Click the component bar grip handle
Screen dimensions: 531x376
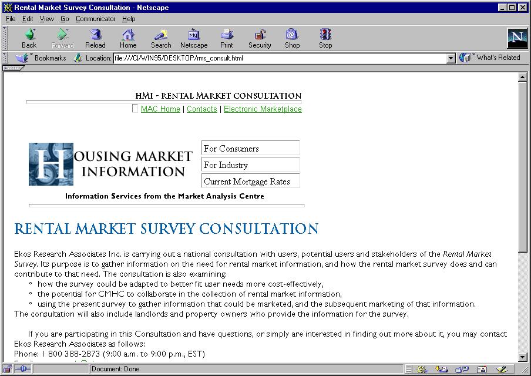click(x=409, y=369)
